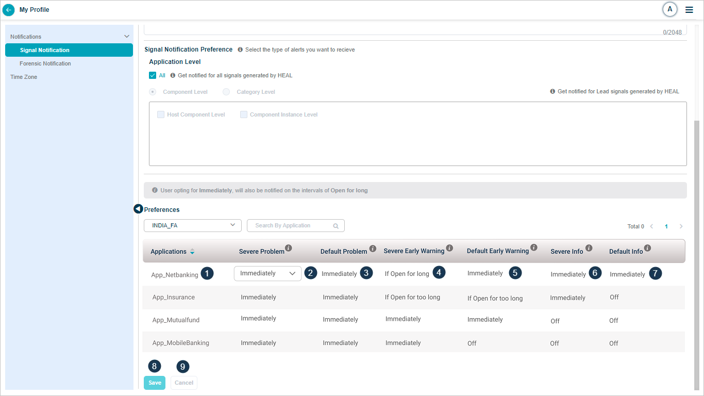Viewport: 704px width, 396px height.
Task: Click inside the Search By Application field
Action: 291,225
